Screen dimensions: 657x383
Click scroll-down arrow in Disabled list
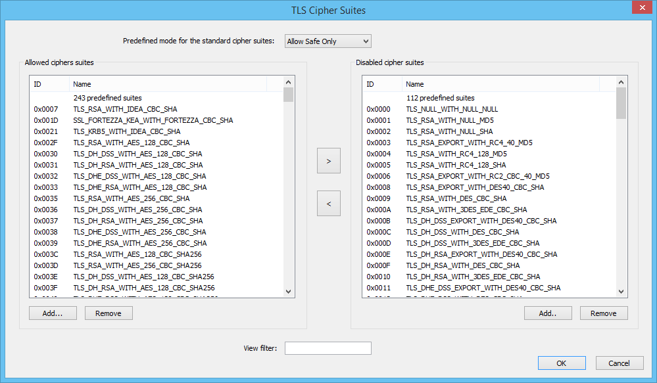[621, 291]
